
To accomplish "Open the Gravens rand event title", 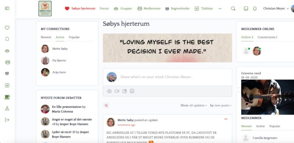I will click(251, 73).
